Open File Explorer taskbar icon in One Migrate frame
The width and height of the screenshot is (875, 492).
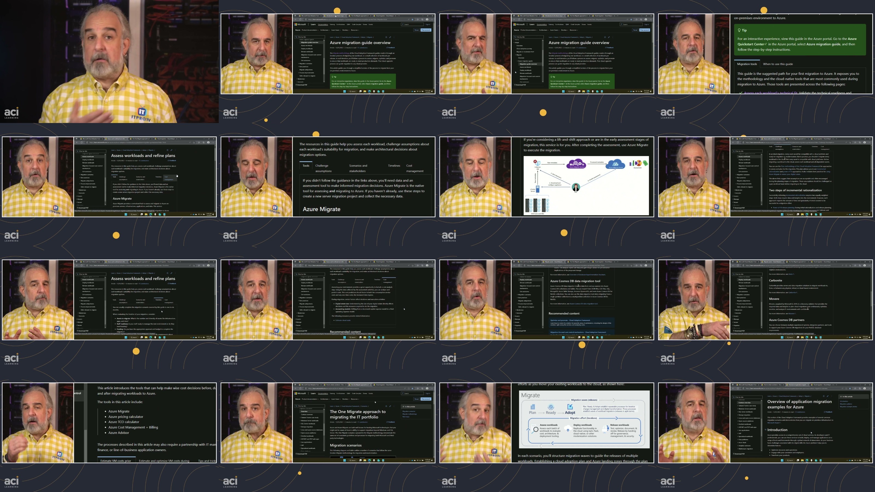tap(365, 460)
